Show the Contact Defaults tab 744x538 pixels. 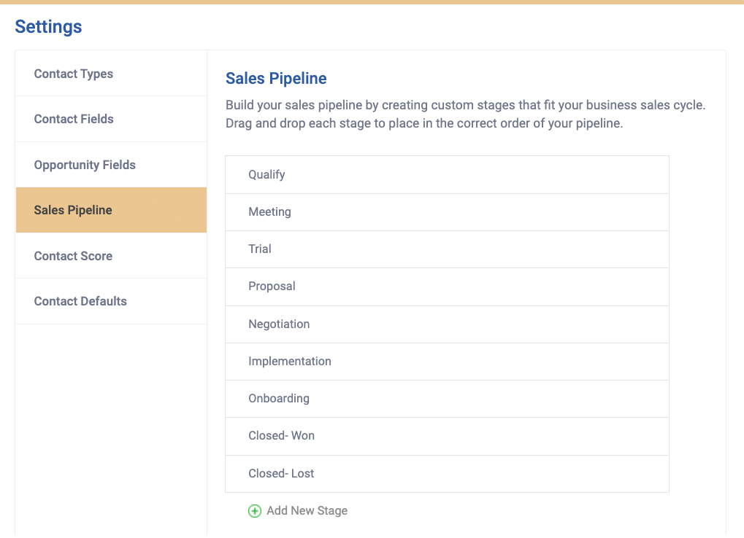pos(111,301)
